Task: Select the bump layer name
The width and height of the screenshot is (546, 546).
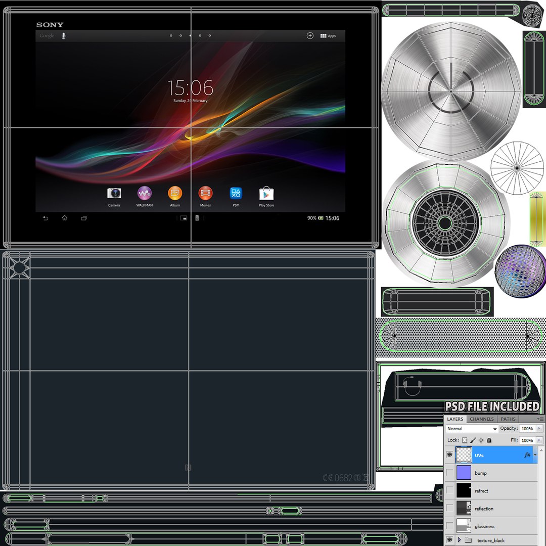Action: click(481, 473)
